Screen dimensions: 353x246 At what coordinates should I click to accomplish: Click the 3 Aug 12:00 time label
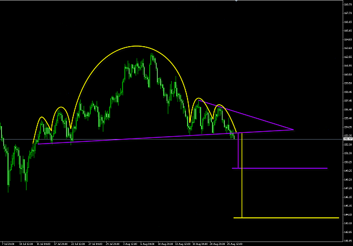(130, 244)
